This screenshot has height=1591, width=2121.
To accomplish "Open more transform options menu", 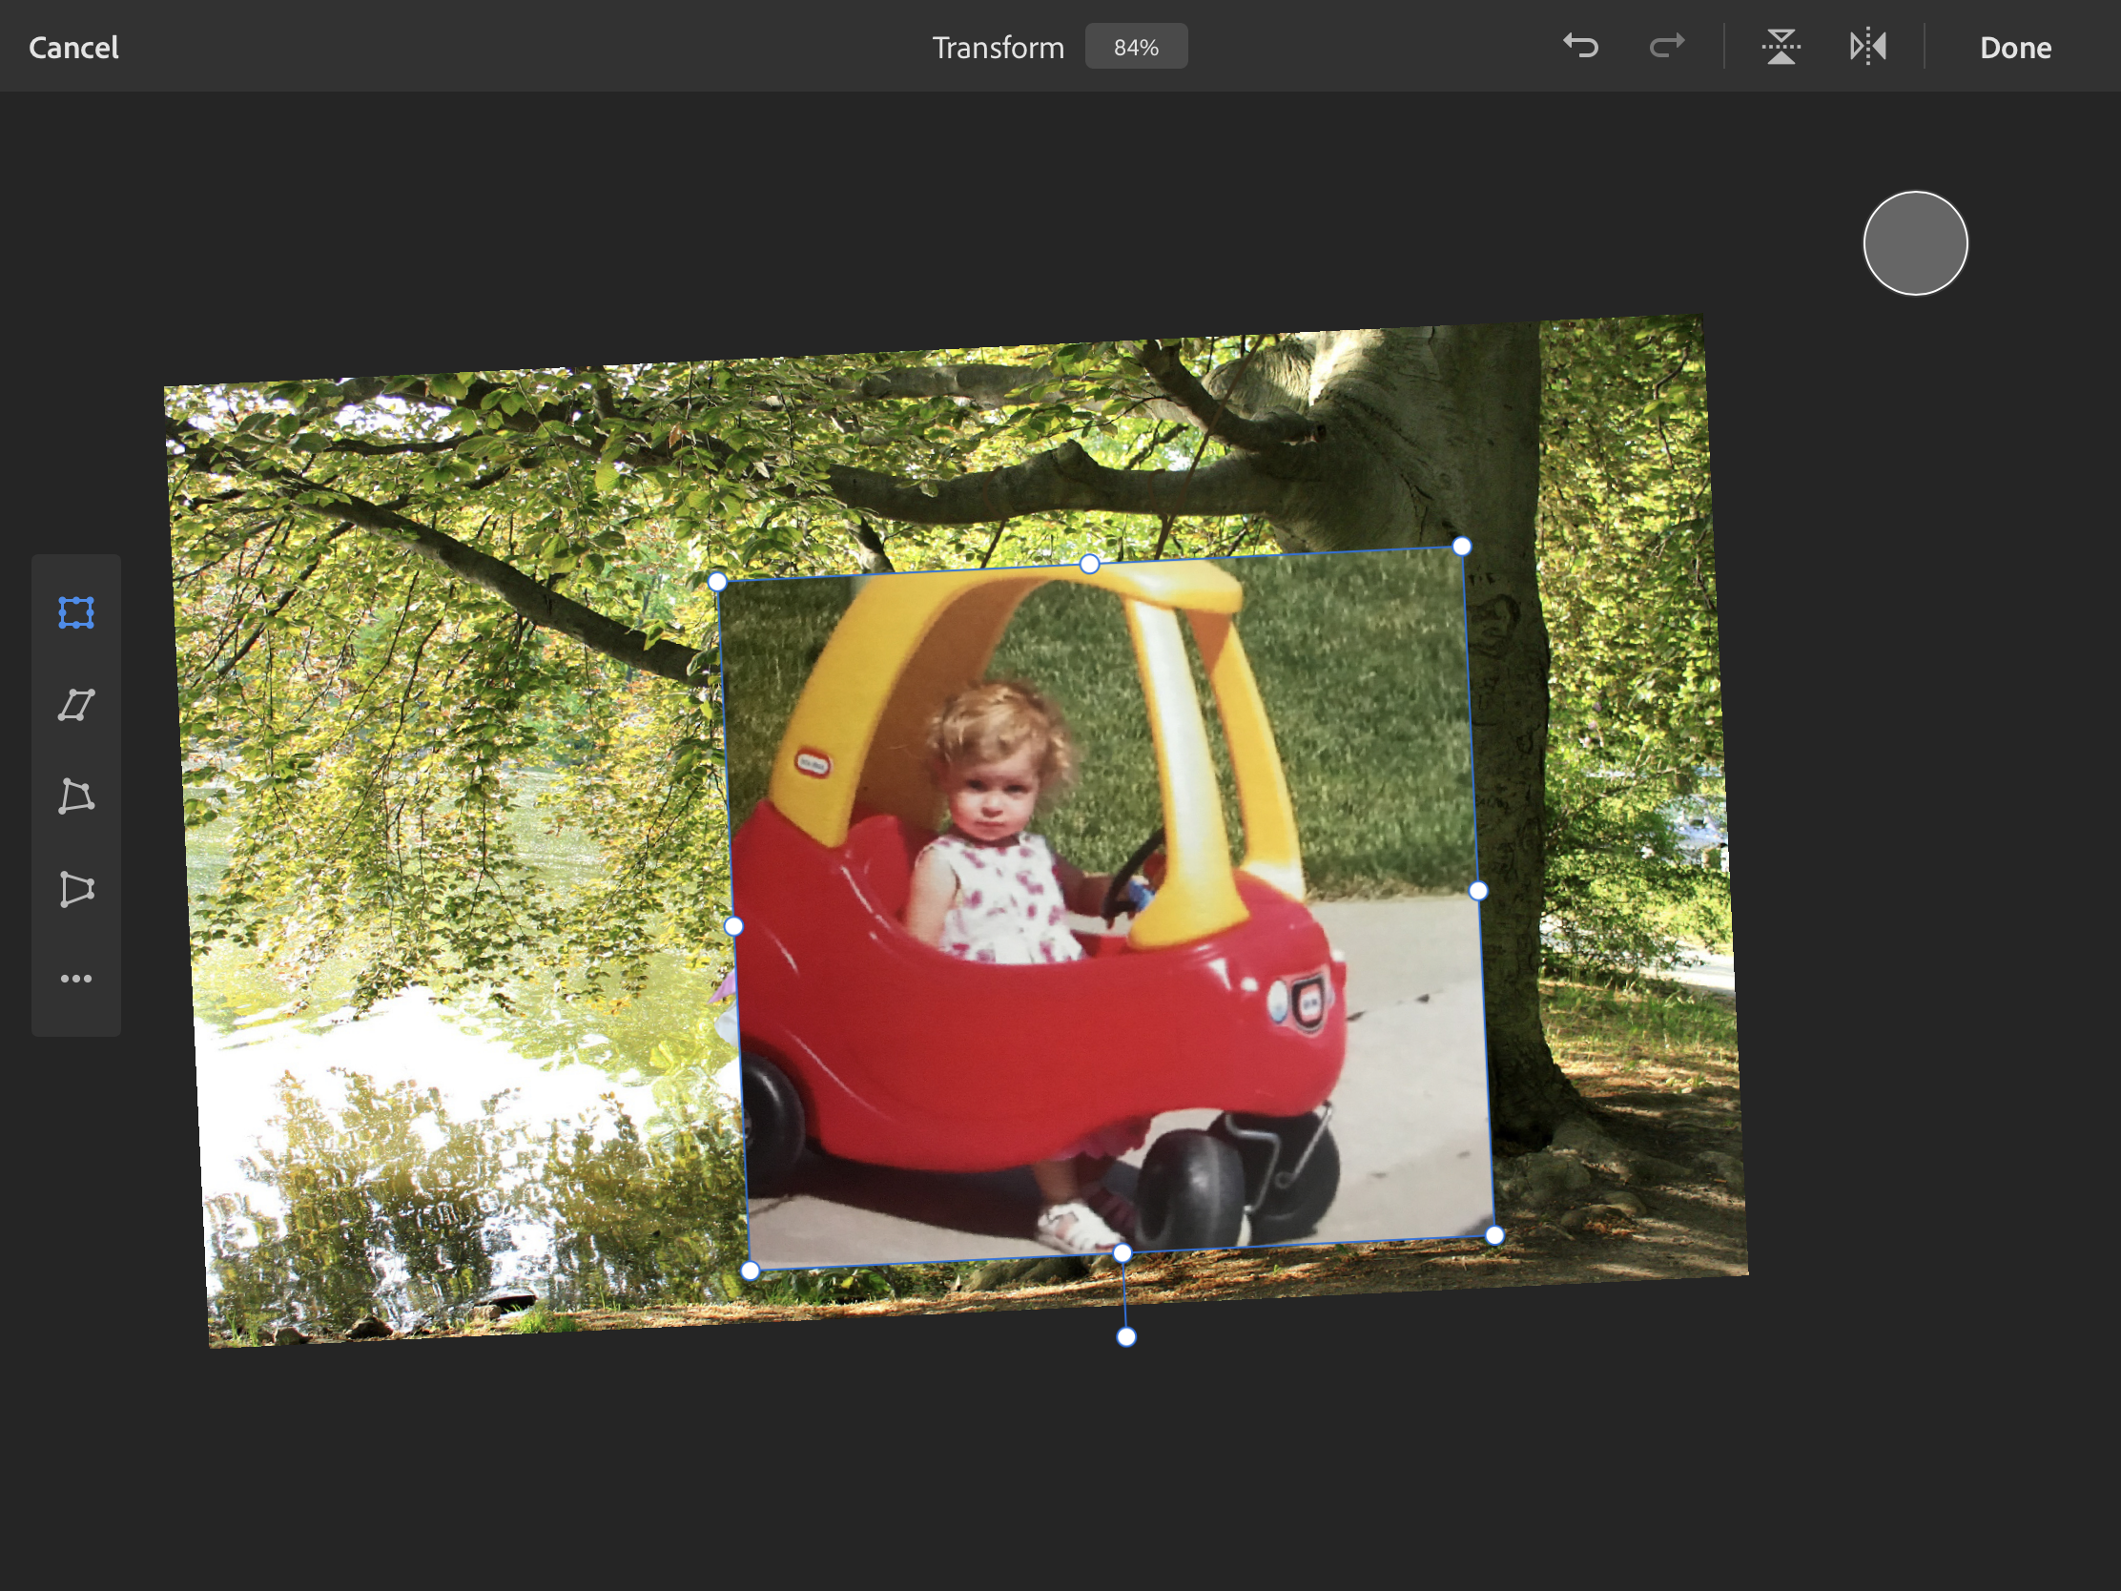I will pos(75,979).
